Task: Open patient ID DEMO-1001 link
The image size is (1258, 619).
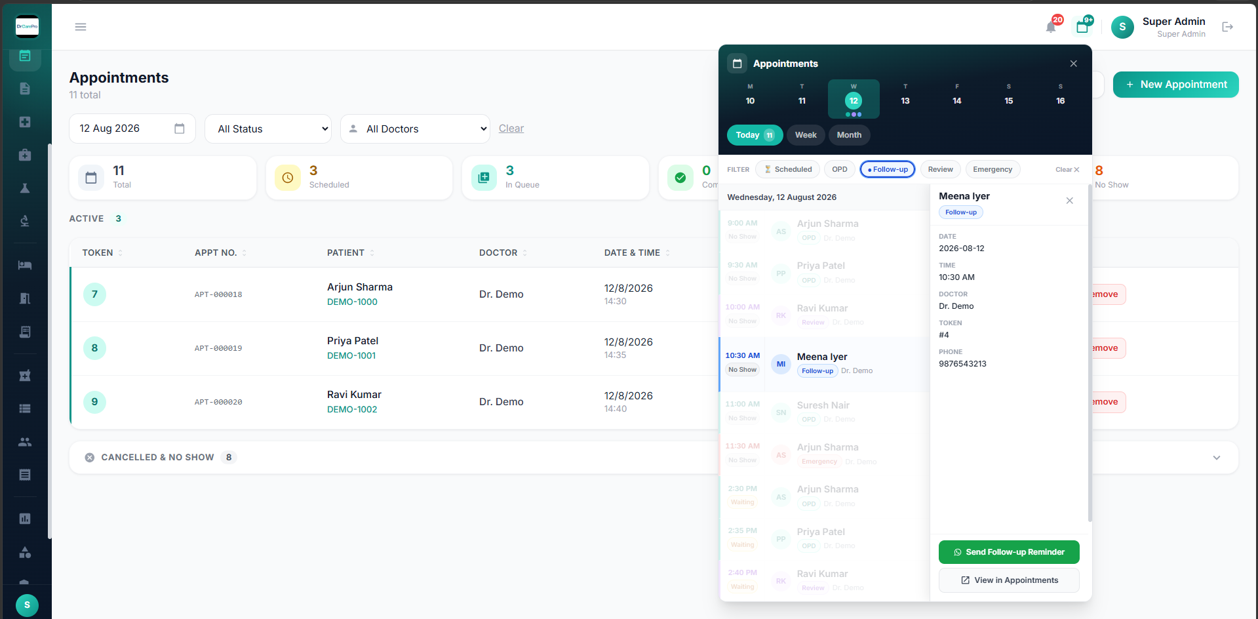Action: click(351, 355)
